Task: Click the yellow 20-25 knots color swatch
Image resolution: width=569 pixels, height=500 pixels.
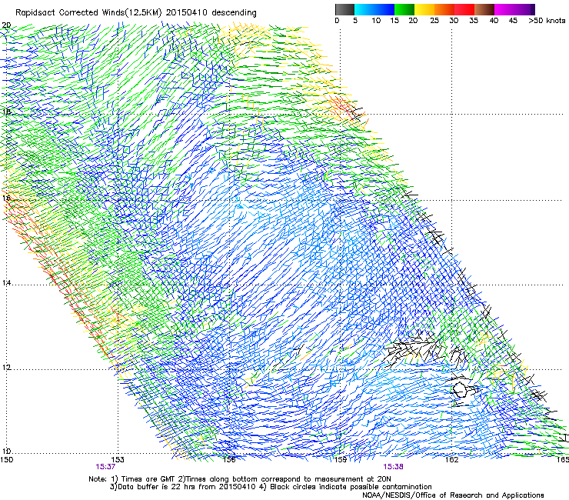Action: [x=424, y=9]
